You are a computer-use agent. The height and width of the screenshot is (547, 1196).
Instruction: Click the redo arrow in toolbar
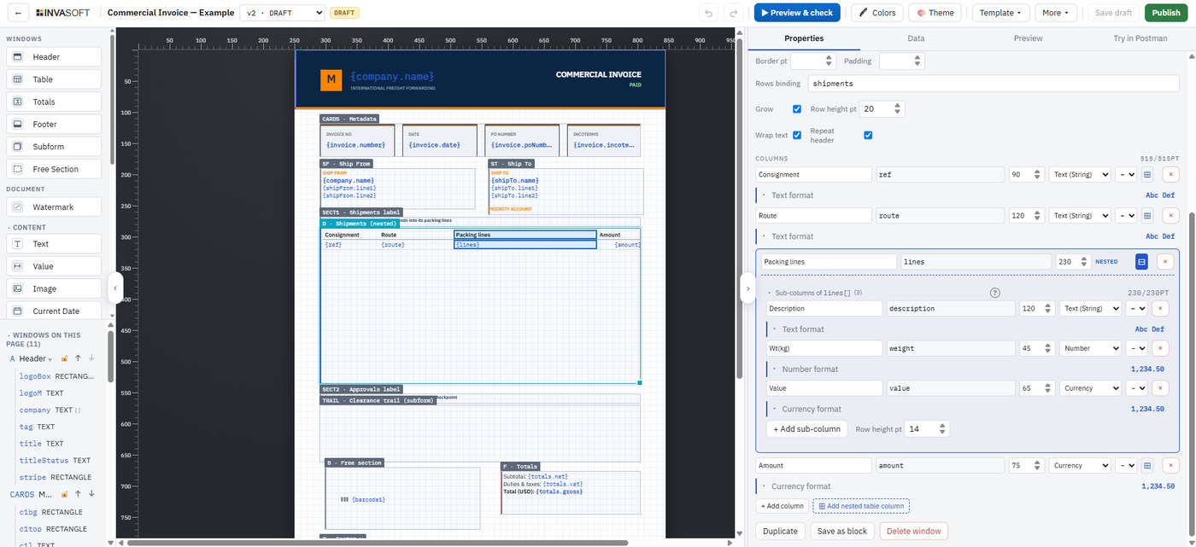pos(733,13)
